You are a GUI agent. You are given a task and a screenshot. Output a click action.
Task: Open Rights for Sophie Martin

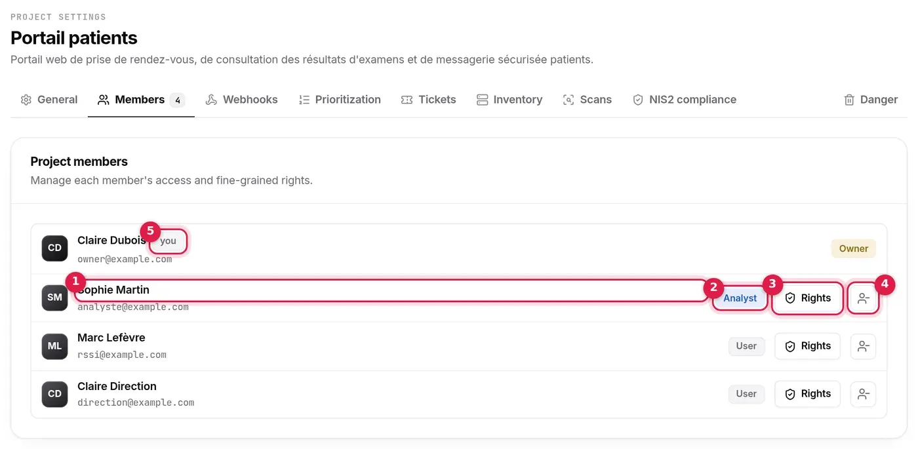click(x=807, y=298)
